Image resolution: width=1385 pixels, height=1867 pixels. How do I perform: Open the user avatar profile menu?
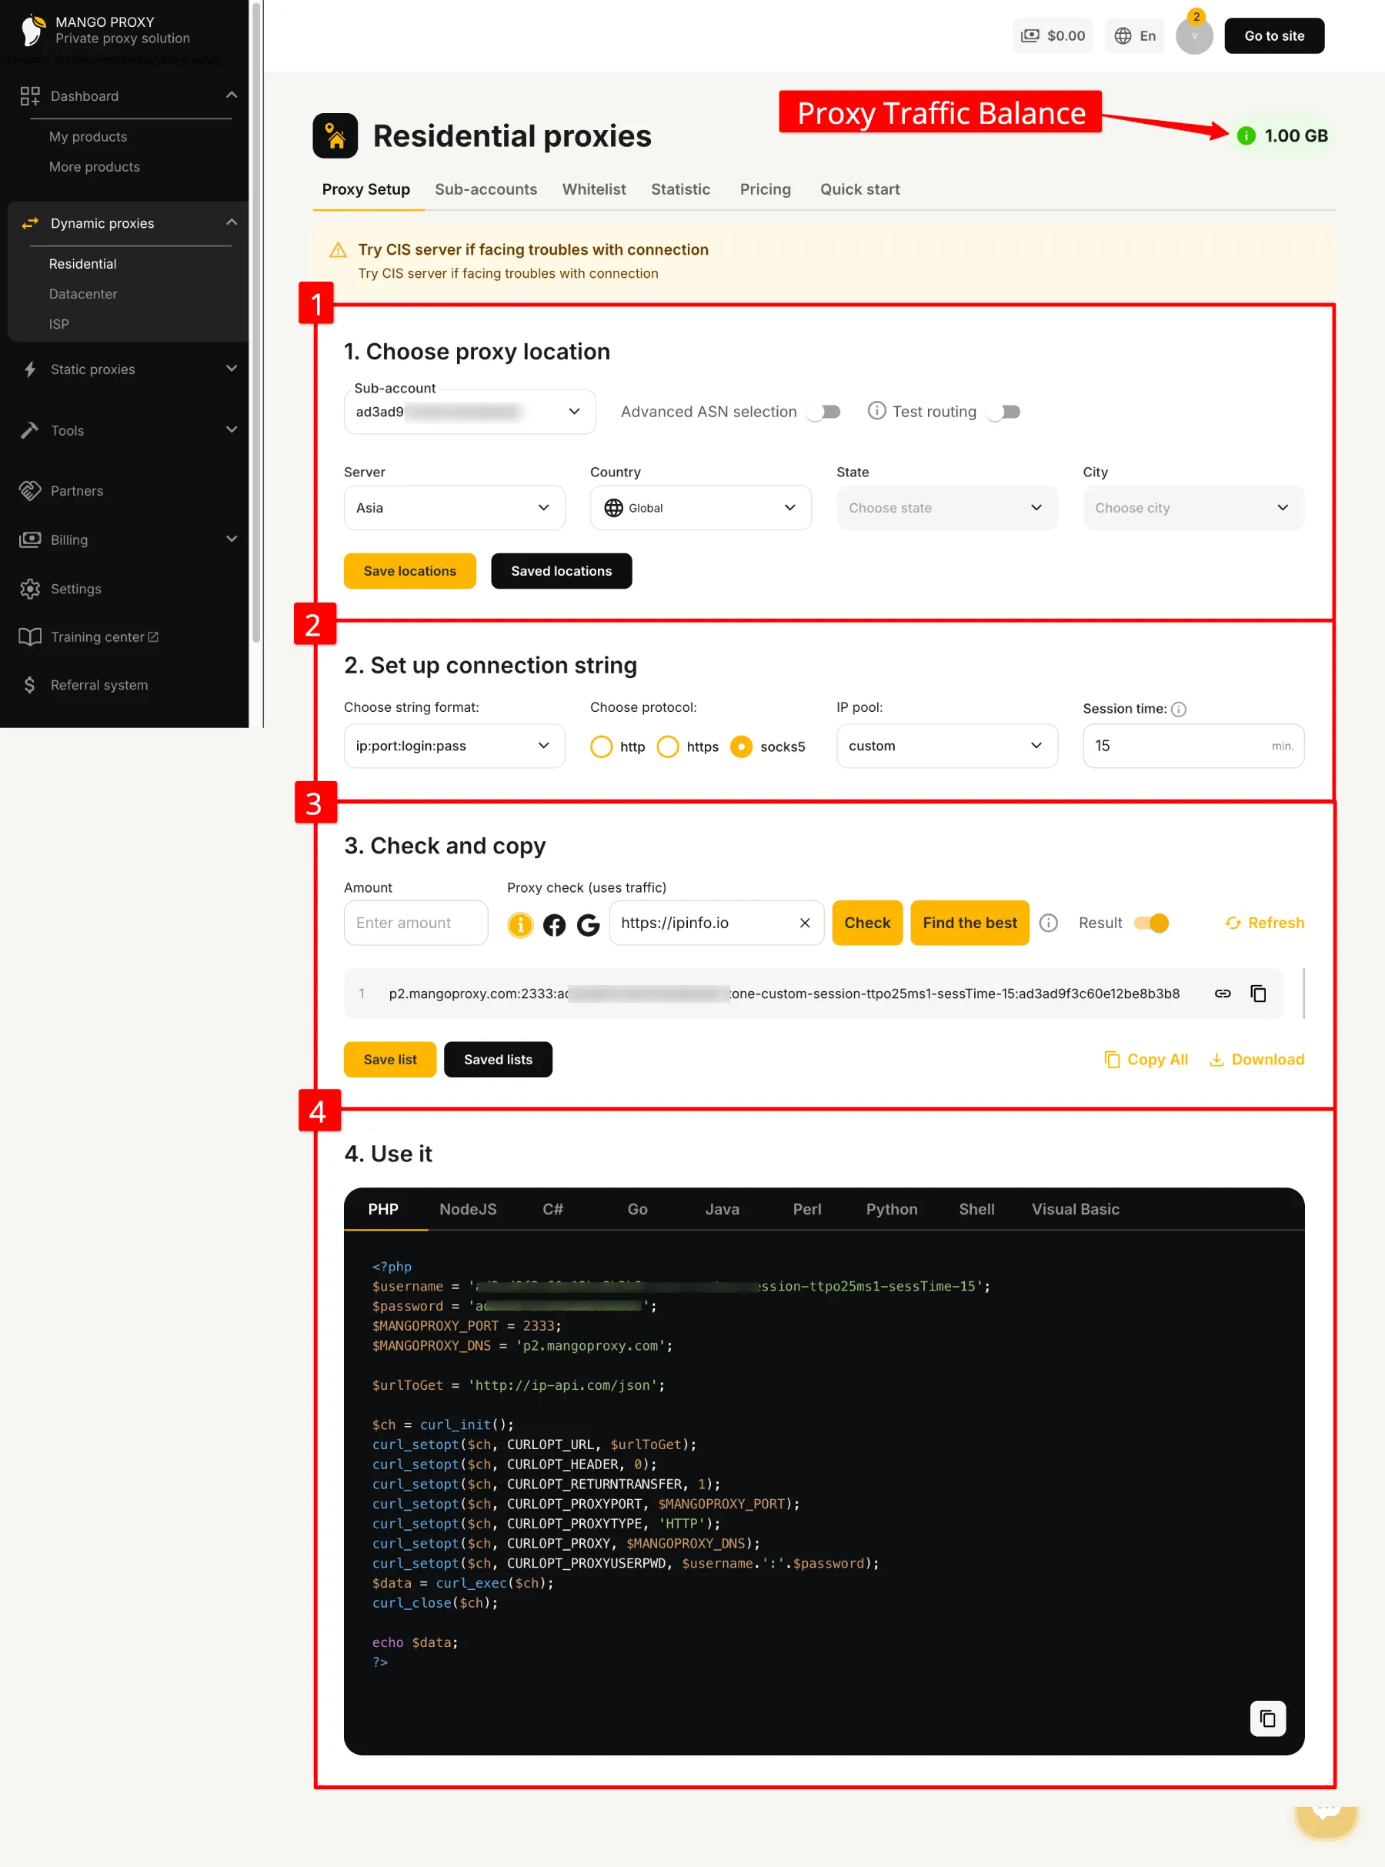pyautogui.click(x=1194, y=36)
